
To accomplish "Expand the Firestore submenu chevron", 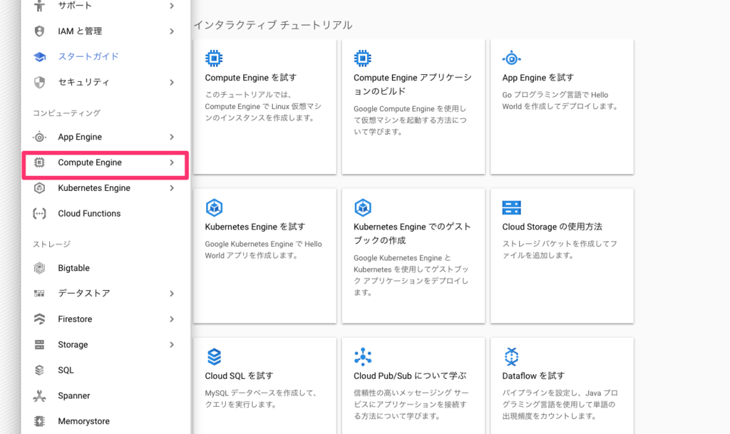I will (x=172, y=319).
